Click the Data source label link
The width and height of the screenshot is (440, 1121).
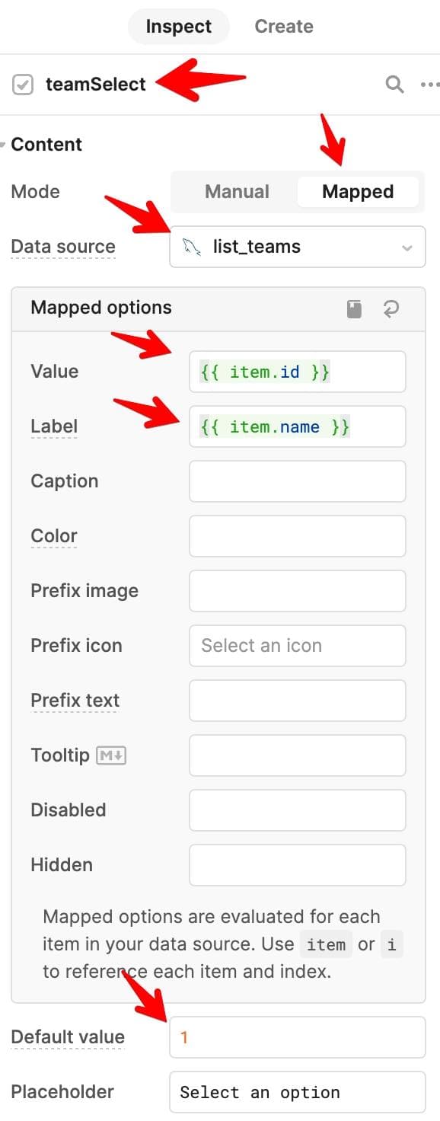click(62, 246)
